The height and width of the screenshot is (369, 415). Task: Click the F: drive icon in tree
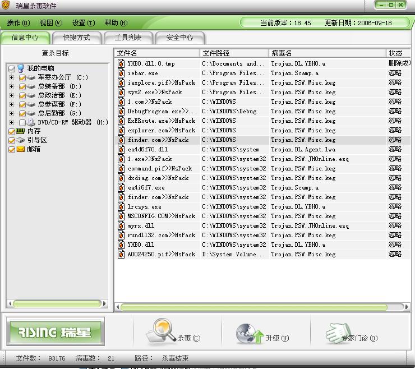pos(31,104)
